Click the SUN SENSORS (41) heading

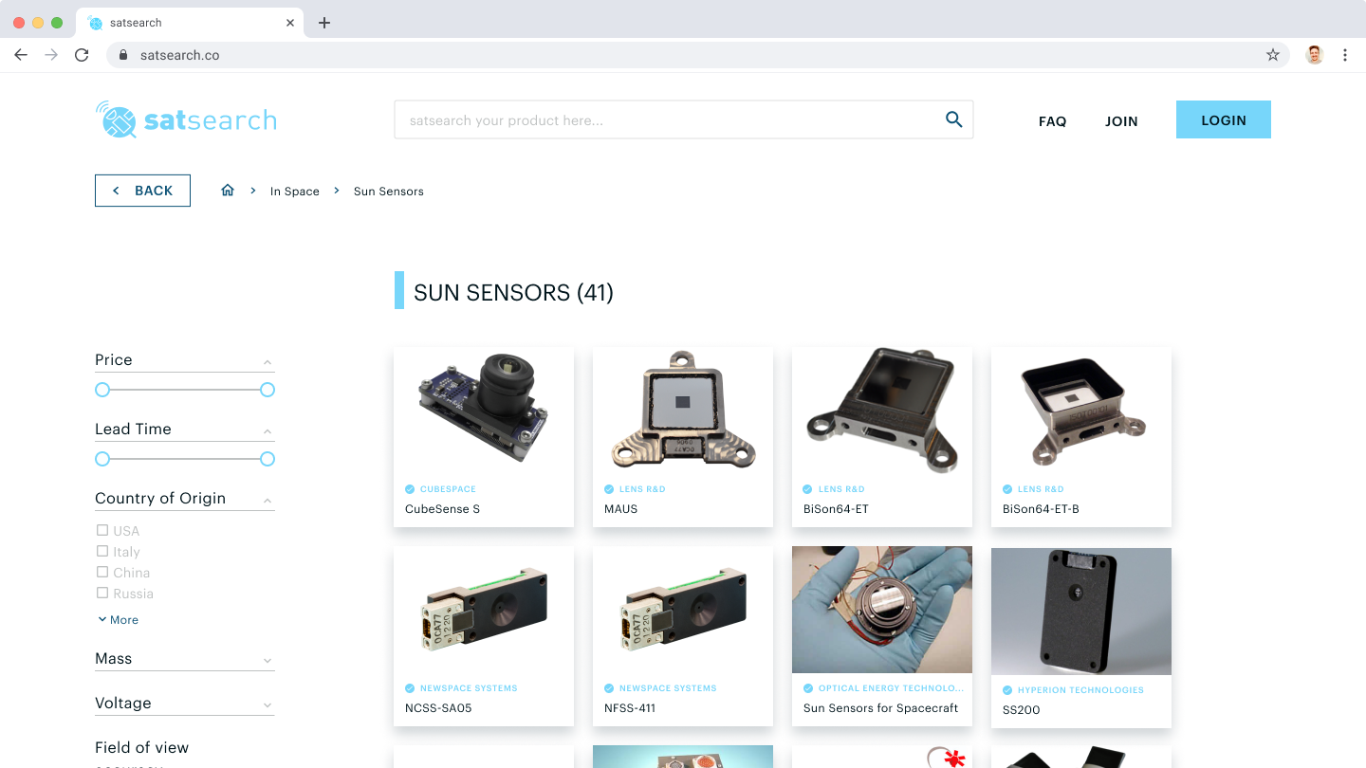(x=513, y=293)
